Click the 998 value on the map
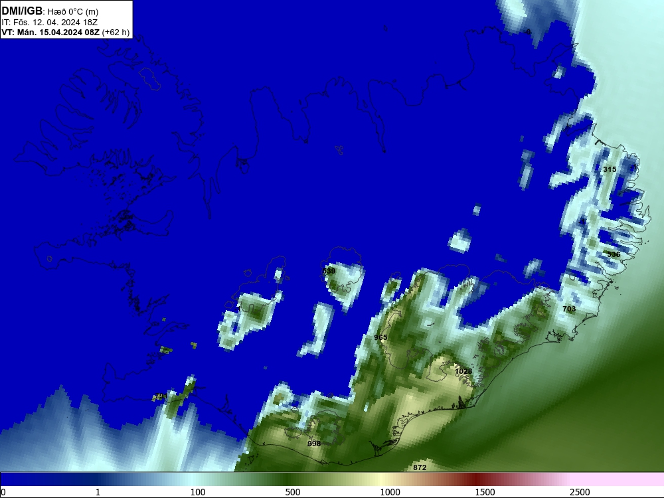664x498 pixels. click(314, 444)
